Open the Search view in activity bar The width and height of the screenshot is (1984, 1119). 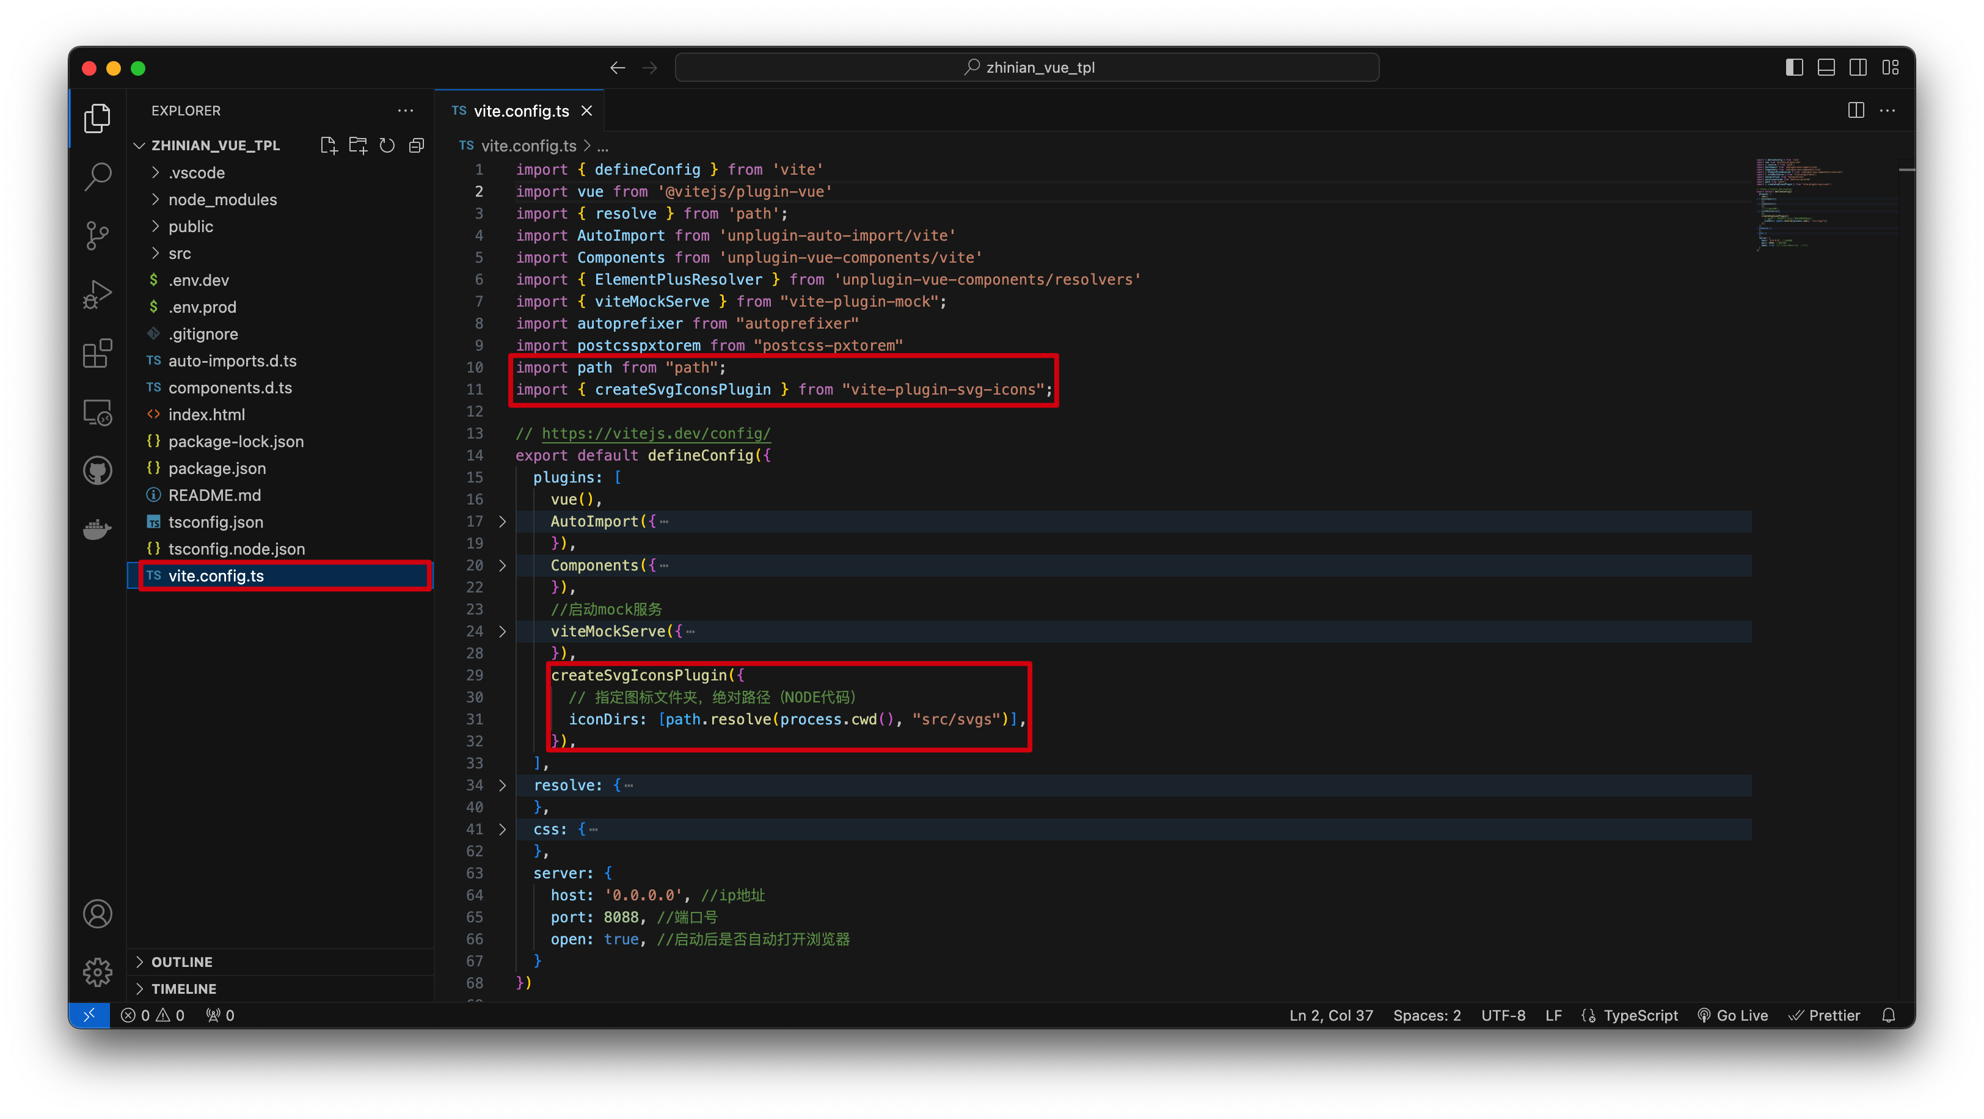pos(97,177)
